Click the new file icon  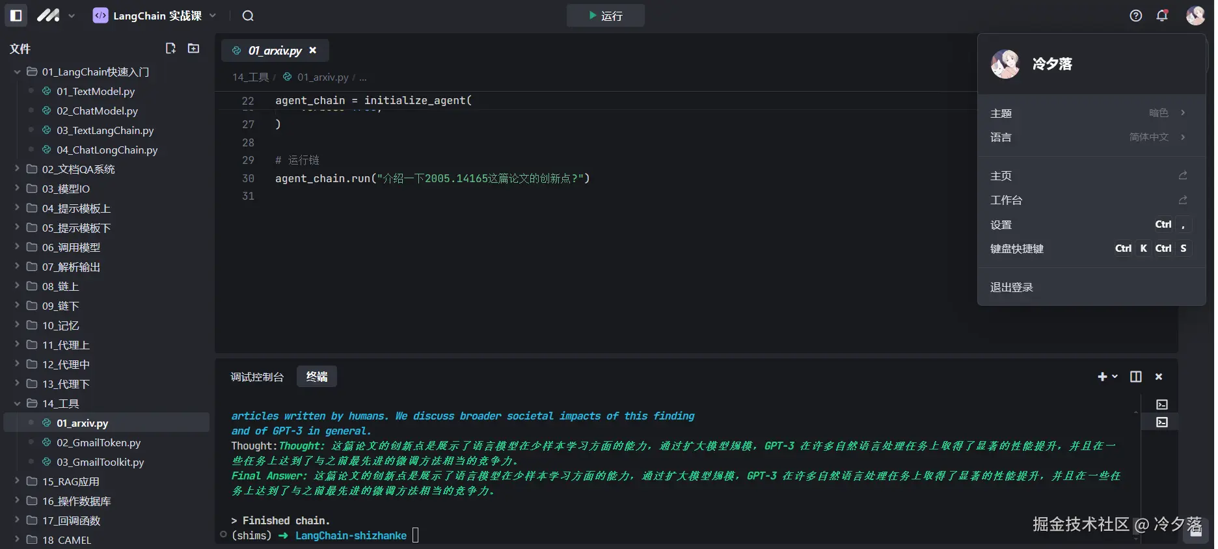170,48
